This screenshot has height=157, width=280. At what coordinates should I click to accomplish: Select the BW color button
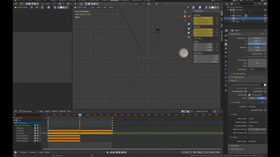[252, 98]
